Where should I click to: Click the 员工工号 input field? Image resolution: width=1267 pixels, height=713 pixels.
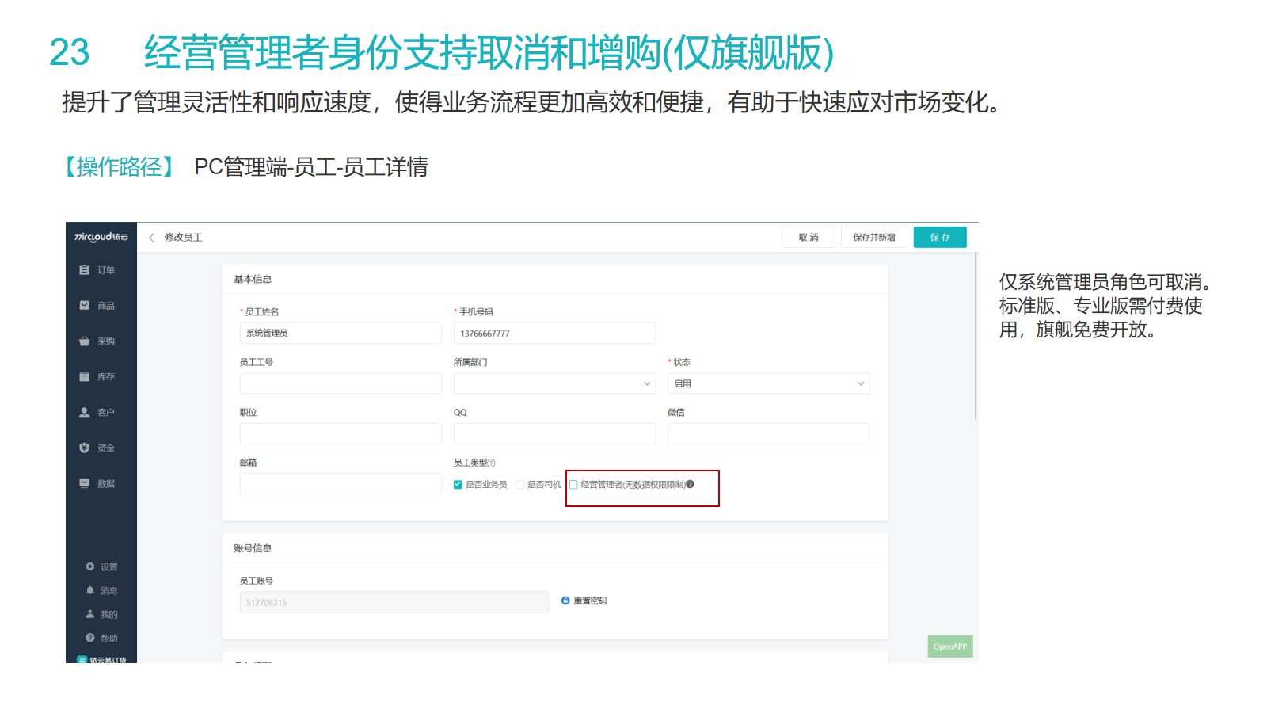point(341,383)
